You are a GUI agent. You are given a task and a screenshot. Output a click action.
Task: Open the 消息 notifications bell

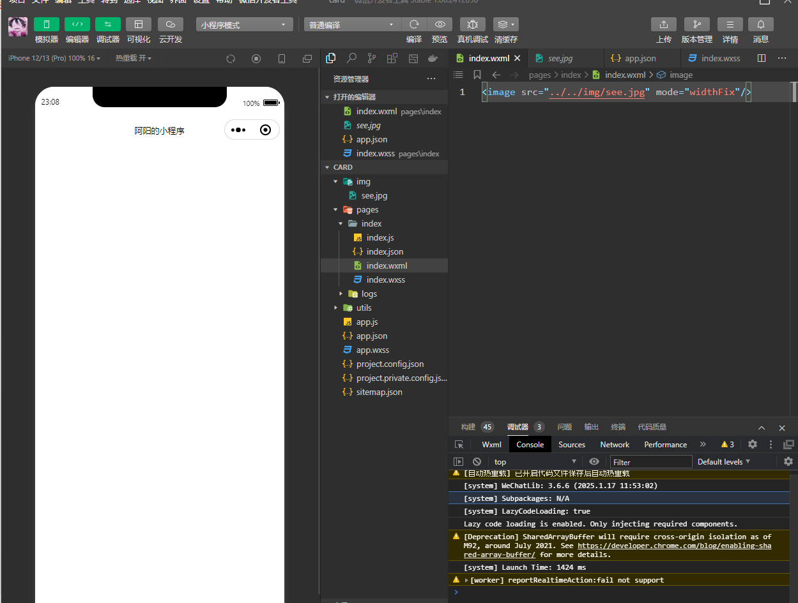[x=761, y=24]
